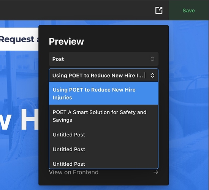
Task: Click the arrow icon beside View on Frontend
Action: click(x=156, y=172)
